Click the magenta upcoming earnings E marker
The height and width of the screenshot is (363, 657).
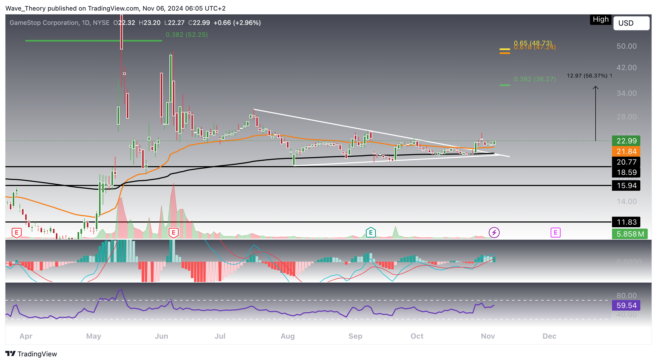click(x=555, y=233)
